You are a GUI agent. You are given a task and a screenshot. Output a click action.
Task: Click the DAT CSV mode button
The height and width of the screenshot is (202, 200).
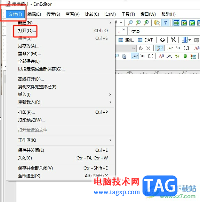145,40
